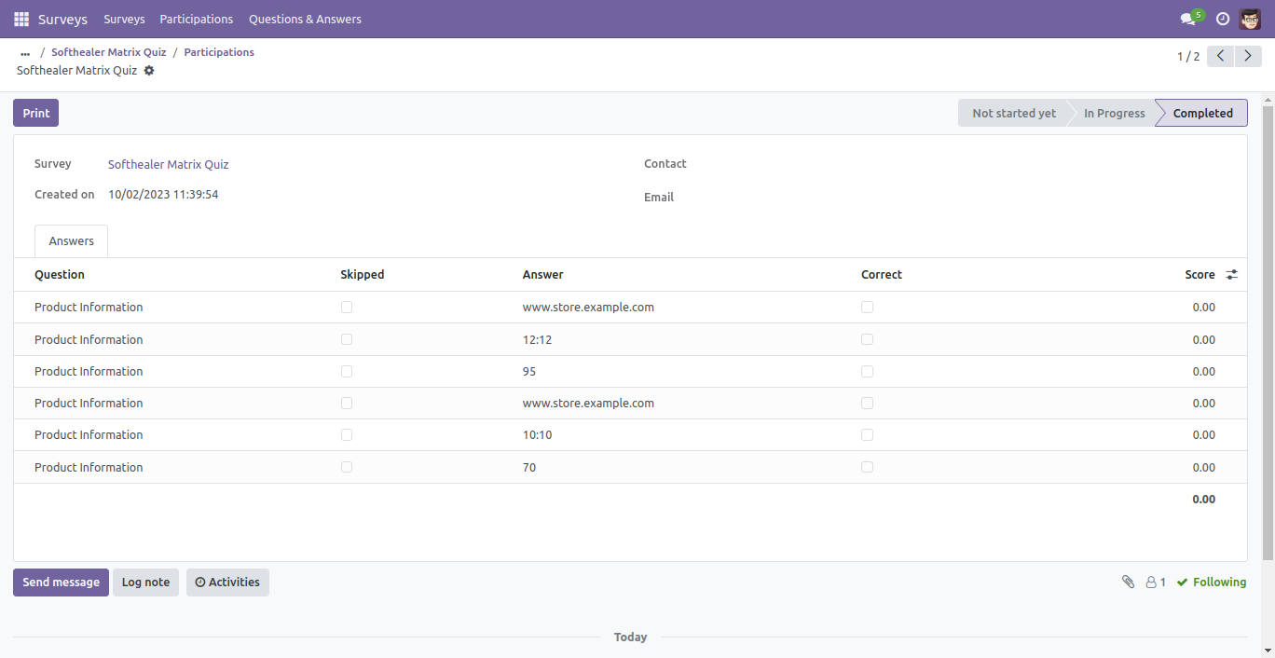Sort by Skipped column header

pyautogui.click(x=363, y=275)
